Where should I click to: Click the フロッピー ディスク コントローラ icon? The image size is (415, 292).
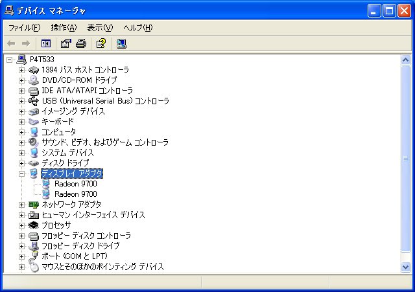point(34,236)
